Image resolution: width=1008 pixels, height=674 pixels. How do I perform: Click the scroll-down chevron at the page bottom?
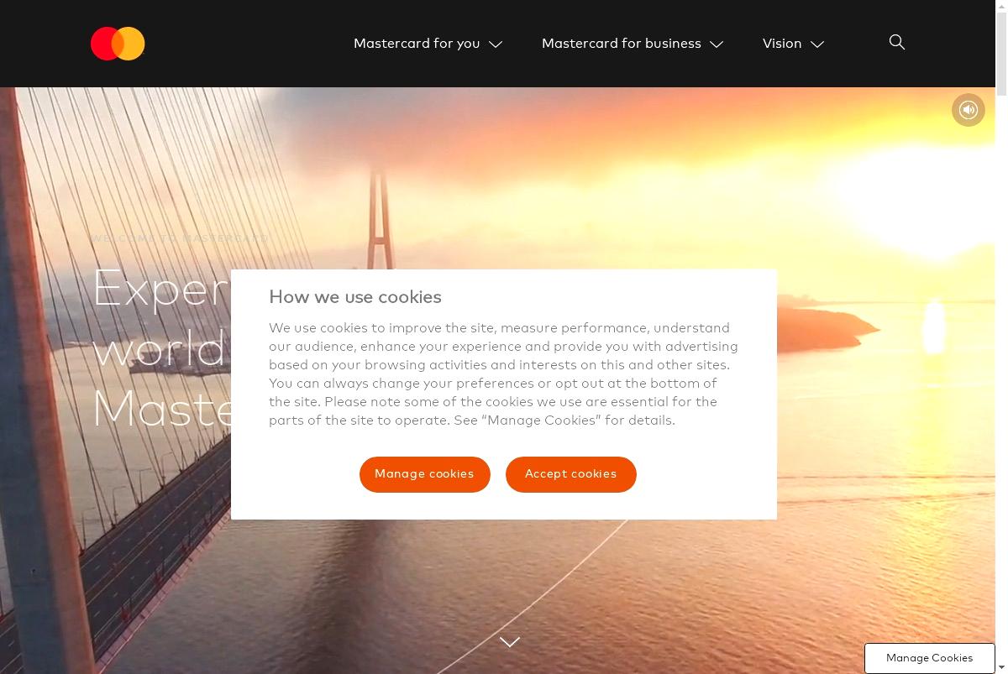[510, 642]
